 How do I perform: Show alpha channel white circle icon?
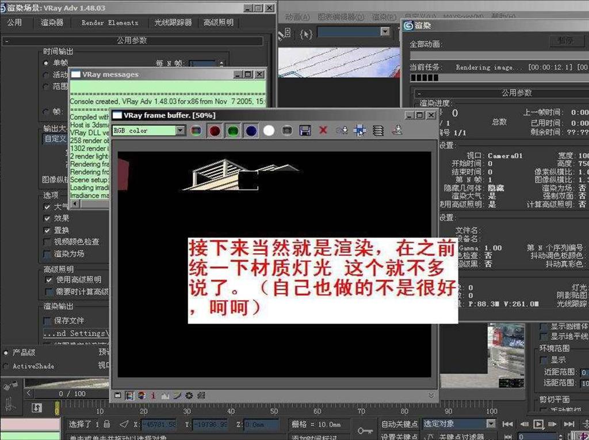click(x=269, y=131)
